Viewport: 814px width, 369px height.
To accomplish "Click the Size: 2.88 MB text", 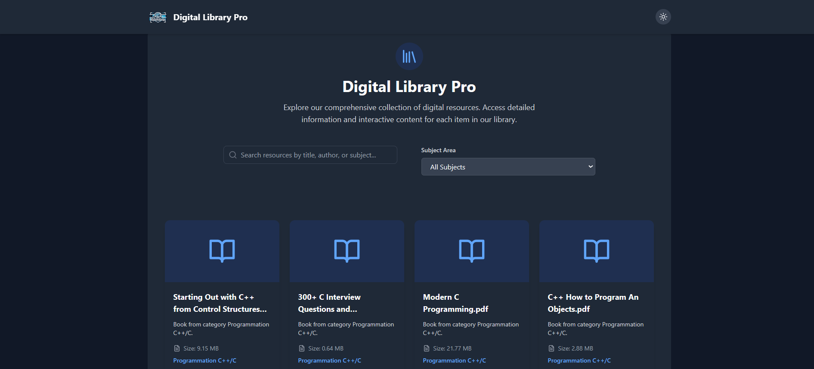I will tap(576, 348).
